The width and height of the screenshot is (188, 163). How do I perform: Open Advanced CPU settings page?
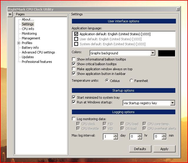[x=38, y=52]
